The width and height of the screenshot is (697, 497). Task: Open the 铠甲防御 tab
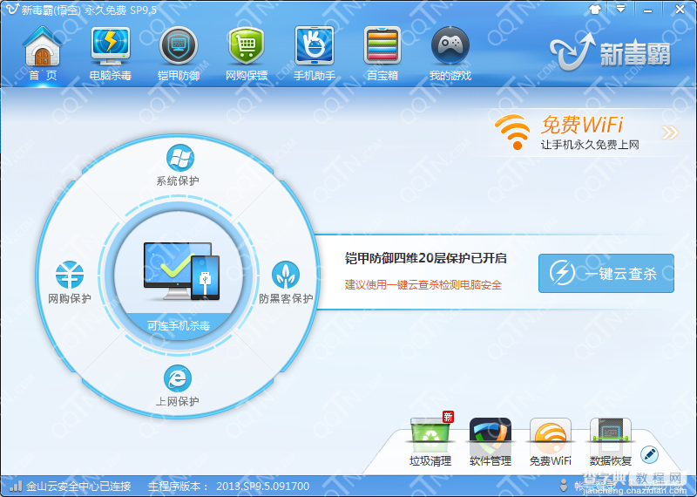click(x=179, y=54)
